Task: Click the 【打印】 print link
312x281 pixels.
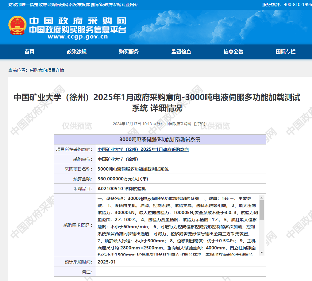Action: [200, 124]
